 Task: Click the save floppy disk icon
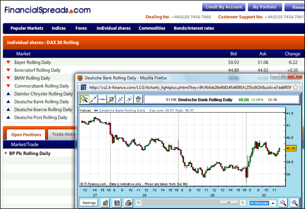[117, 203]
